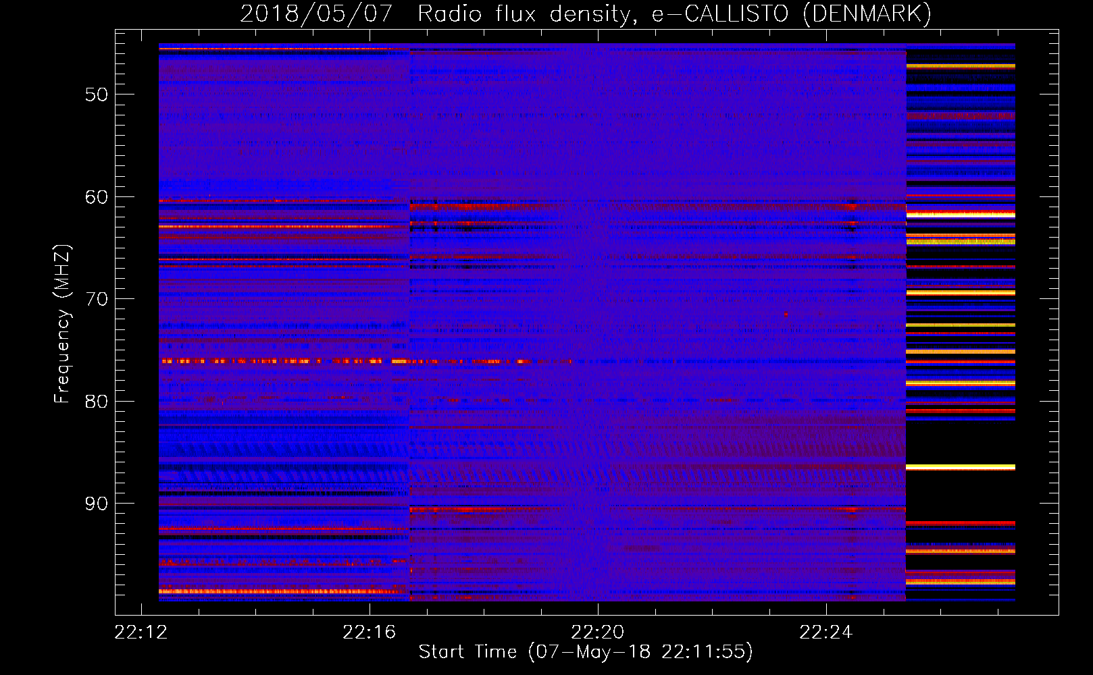Click the bright yellow band near 98.5 MHz on the left
Viewport: 1093px width, 675px height.
tap(283, 591)
